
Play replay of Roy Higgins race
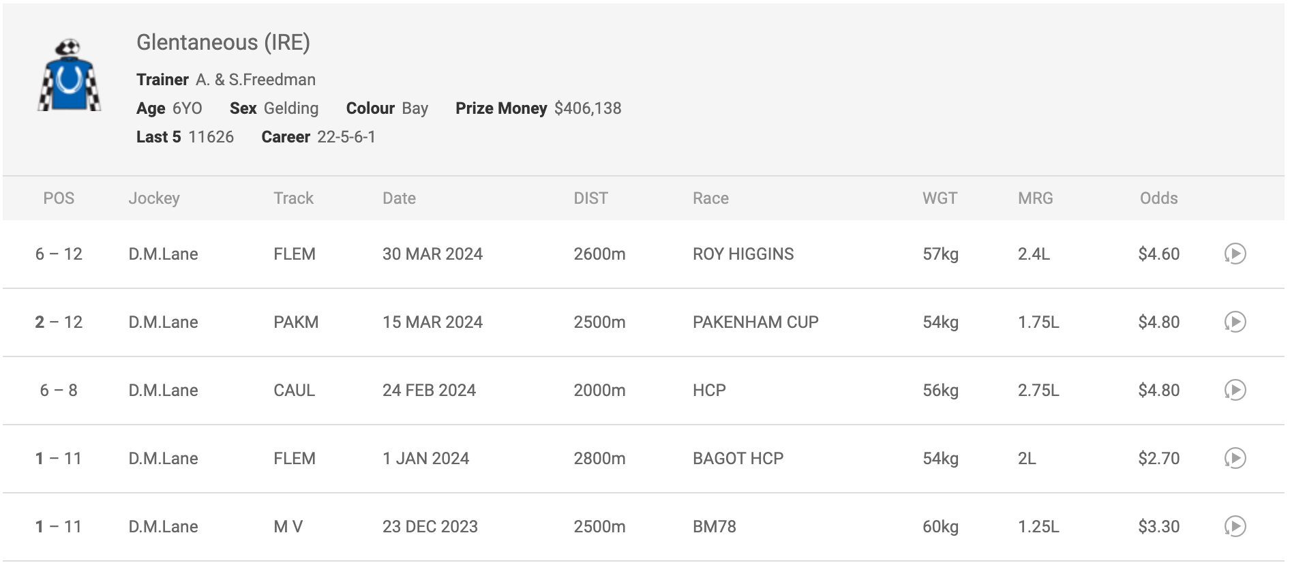point(1235,254)
